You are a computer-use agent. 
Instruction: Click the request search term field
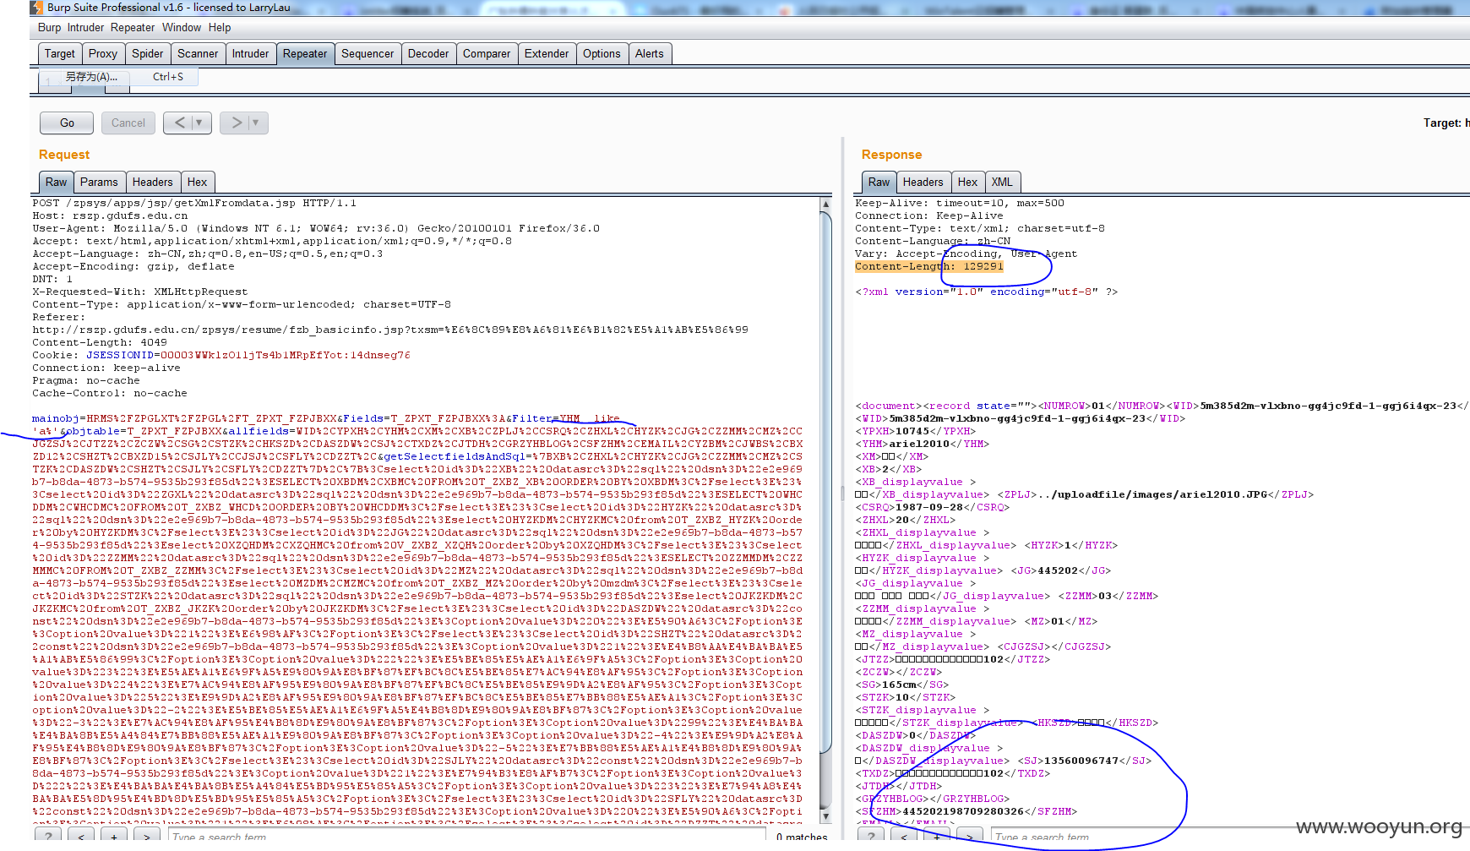tap(468, 837)
